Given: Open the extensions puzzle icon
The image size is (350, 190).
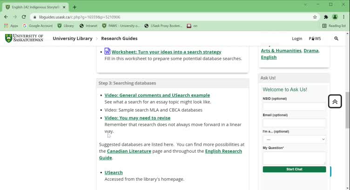Looking at the screenshot, I should (326, 17).
